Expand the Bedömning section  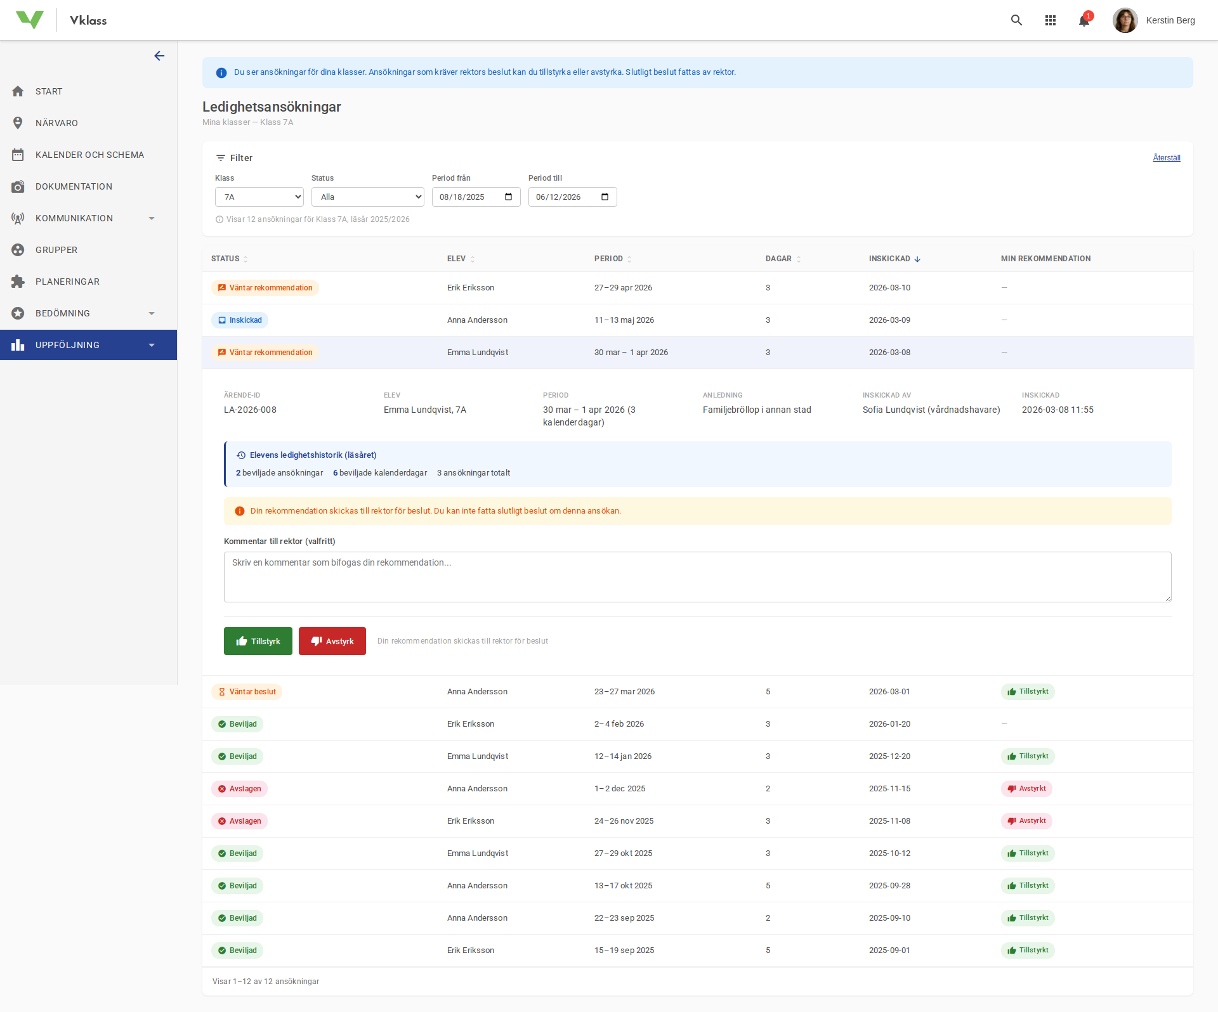(151, 313)
